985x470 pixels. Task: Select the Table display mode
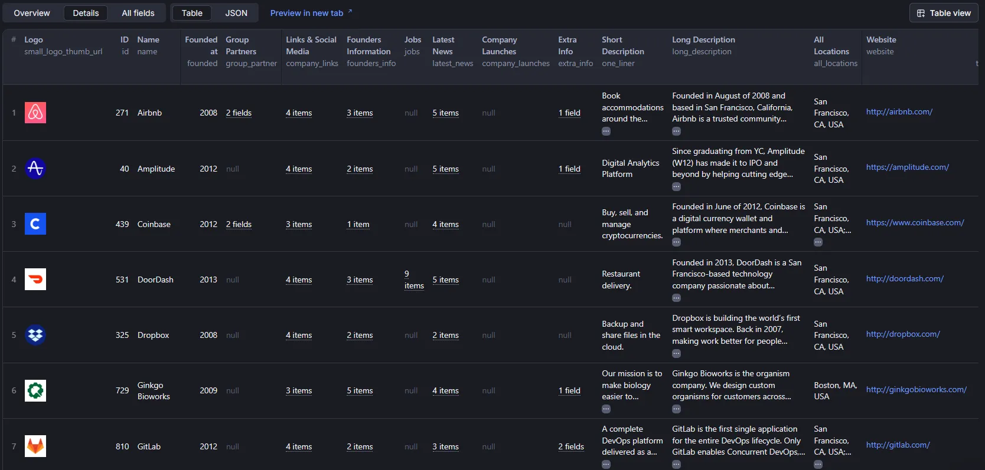(x=192, y=13)
